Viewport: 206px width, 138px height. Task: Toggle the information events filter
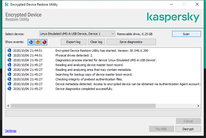pyautogui.click(x=31, y=42)
